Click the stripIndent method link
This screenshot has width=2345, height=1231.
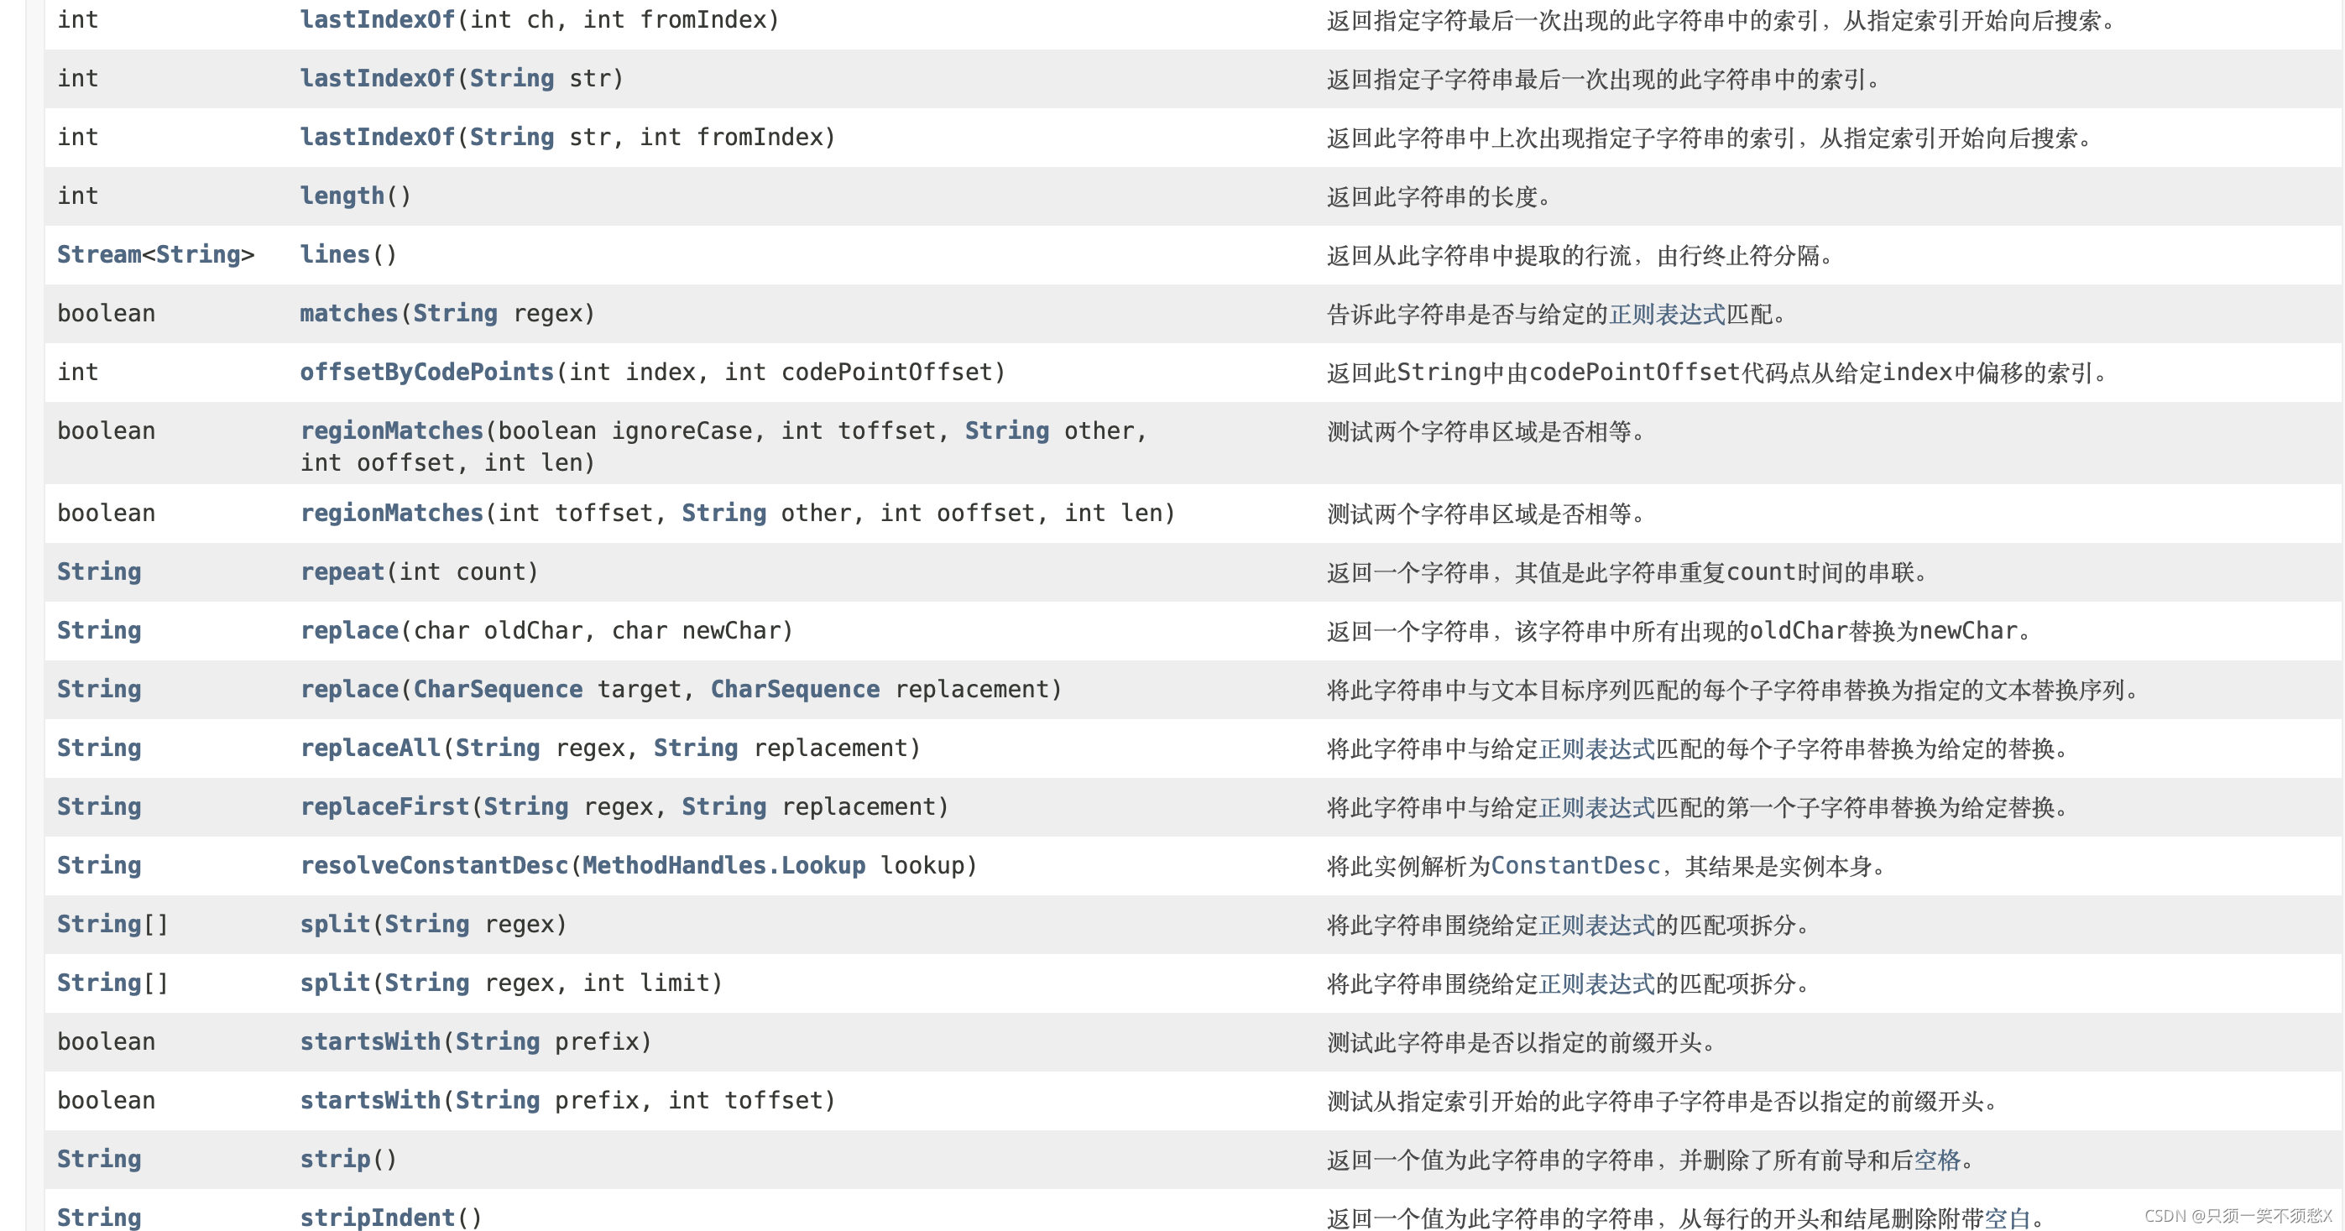tap(377, 1218)
